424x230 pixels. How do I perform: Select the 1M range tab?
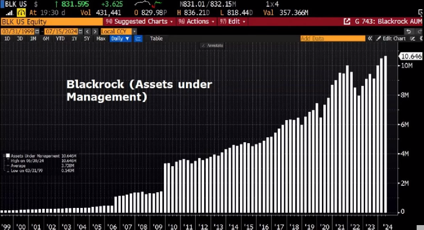pos(33,39)
